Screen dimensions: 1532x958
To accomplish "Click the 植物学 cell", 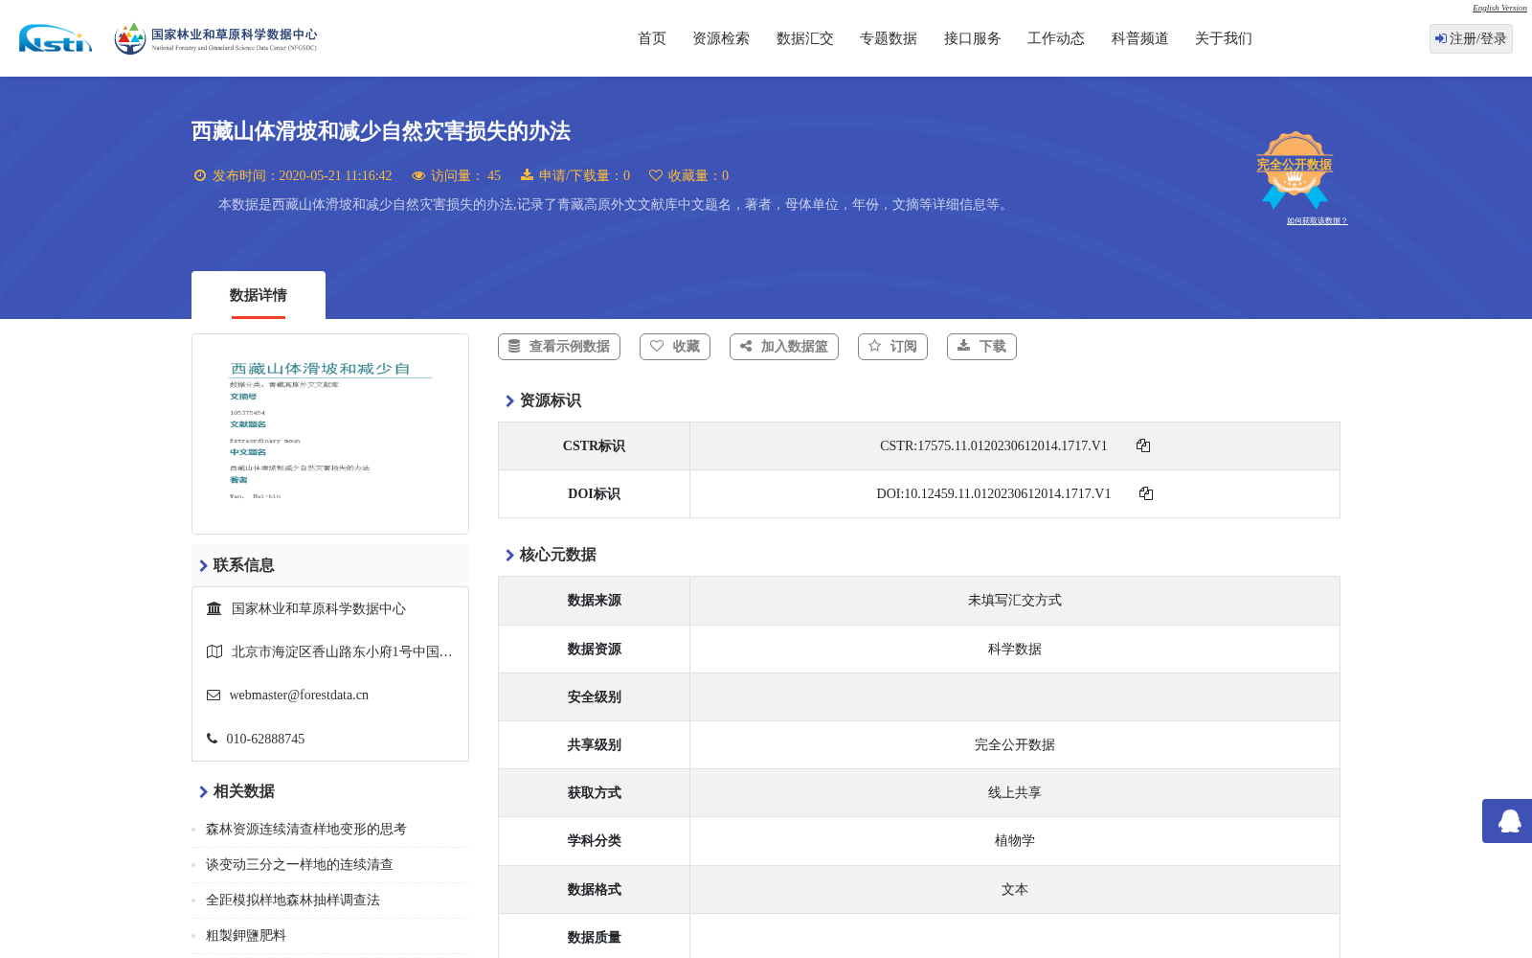I will pyautogui.click(x=1015, y=841).
